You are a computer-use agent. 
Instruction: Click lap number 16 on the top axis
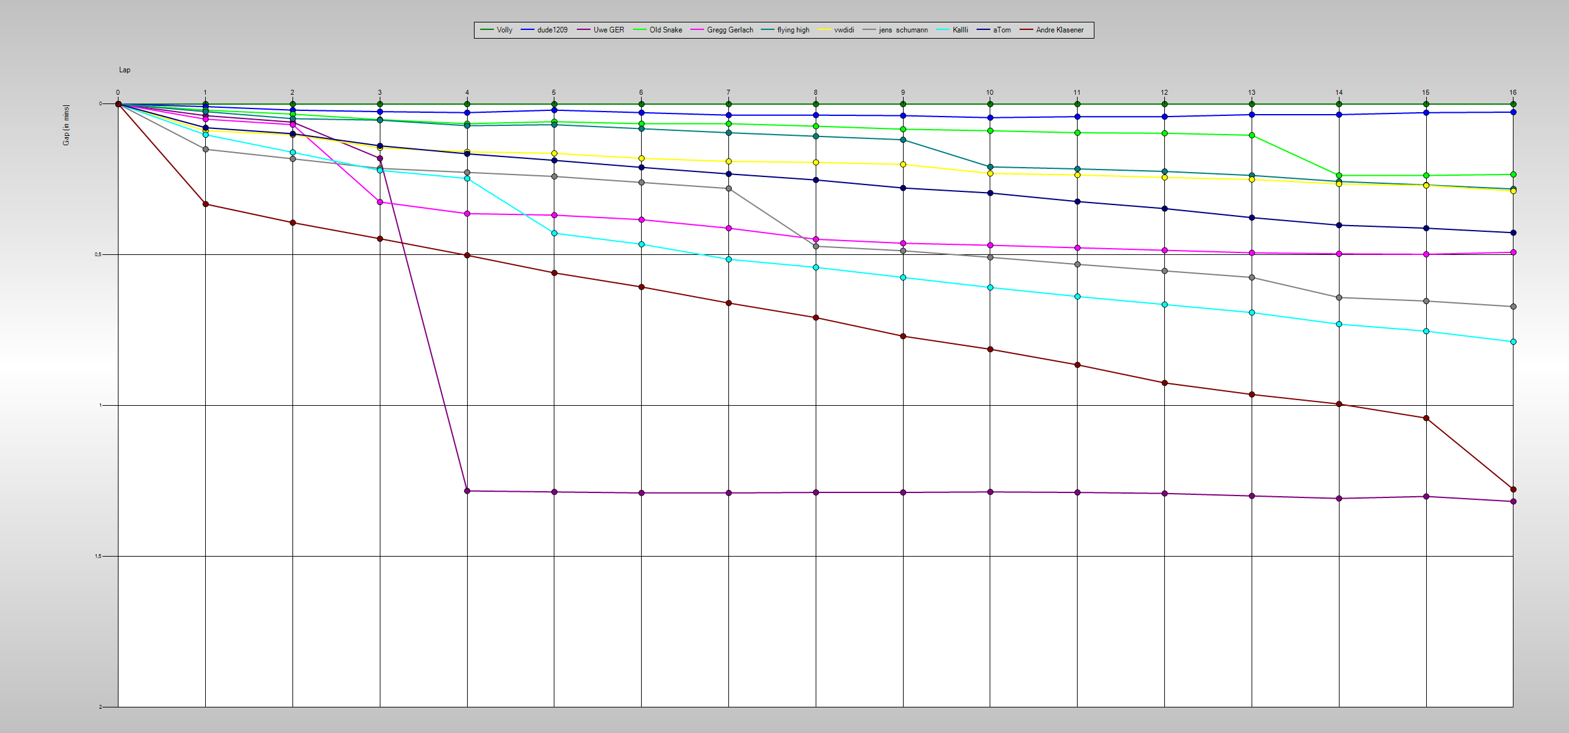pyautogui.click(x=1513, y=92)
